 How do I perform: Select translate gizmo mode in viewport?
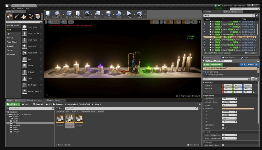click(151, 22)
